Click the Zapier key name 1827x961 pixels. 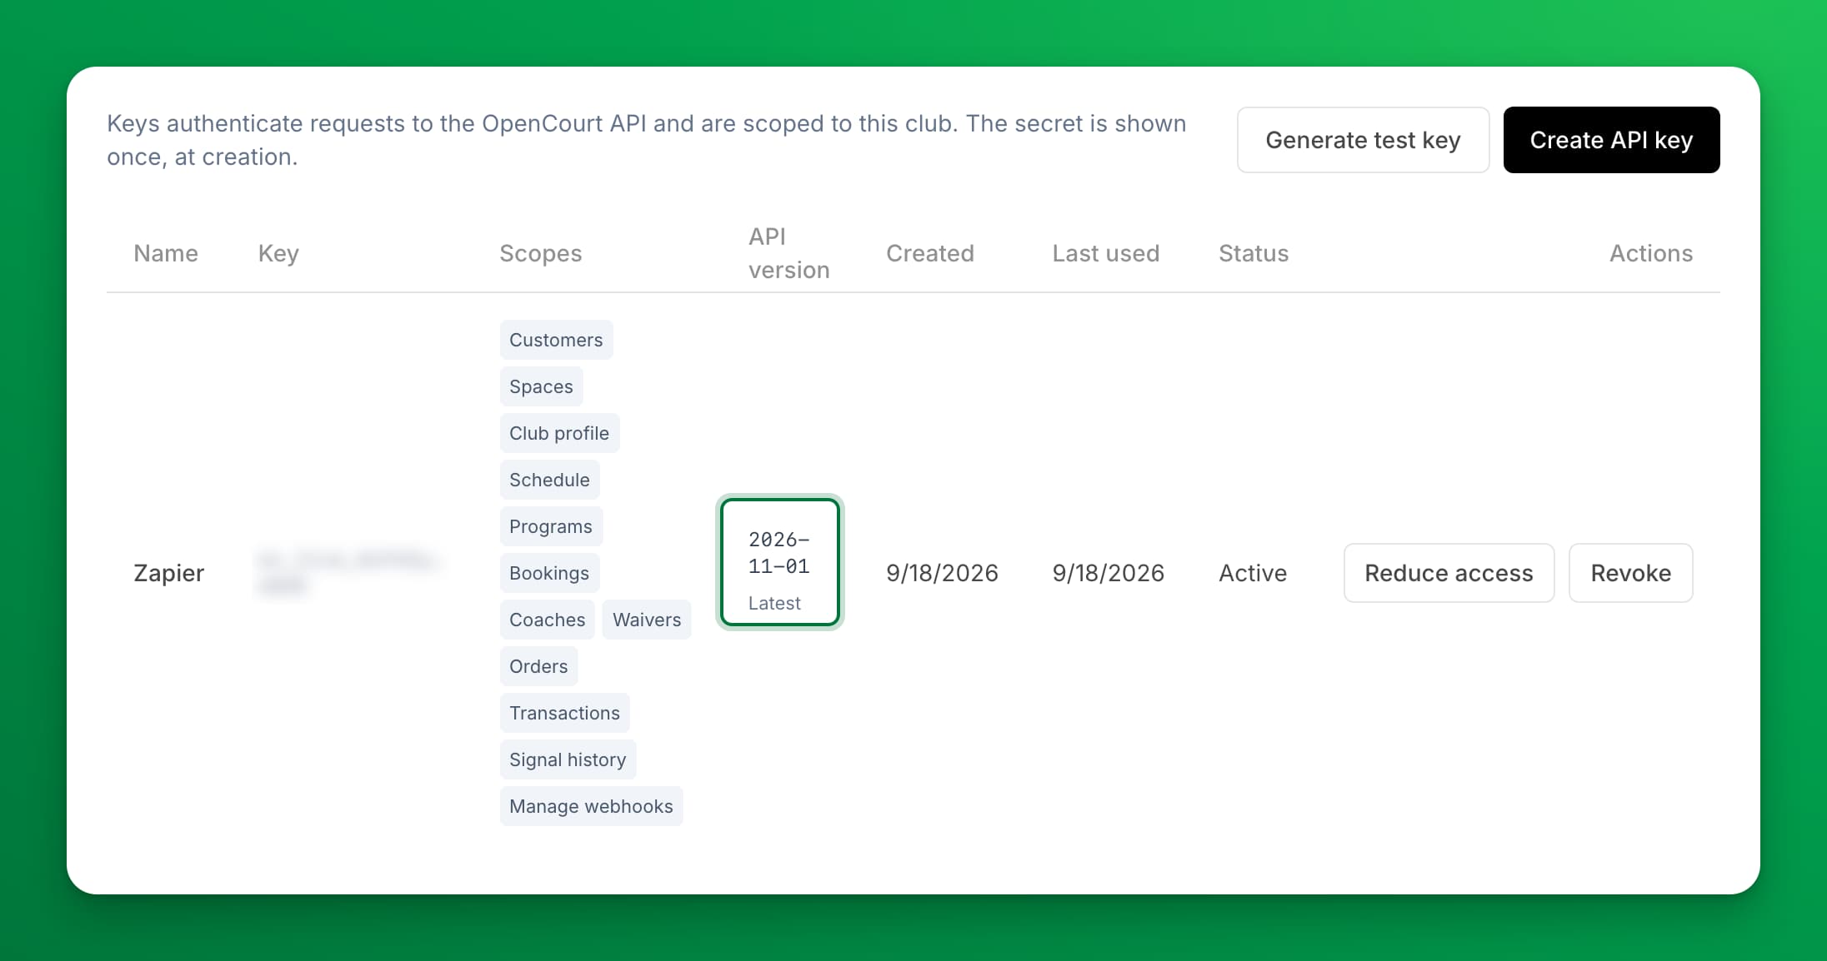[169, 573]
